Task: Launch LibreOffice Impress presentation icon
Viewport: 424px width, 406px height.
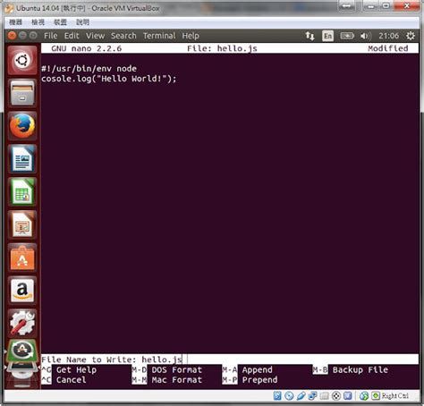Action: [x=22, y=224]
